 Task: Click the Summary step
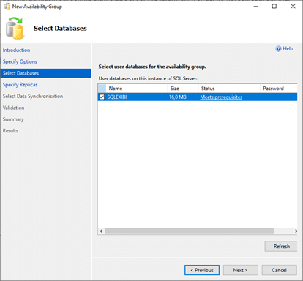13,119
